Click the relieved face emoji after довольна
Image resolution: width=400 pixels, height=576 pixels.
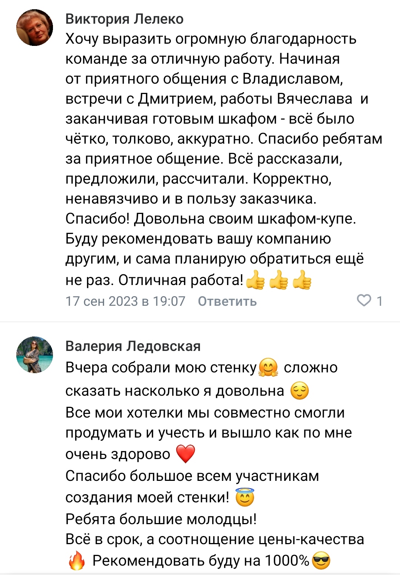[300, 391]
